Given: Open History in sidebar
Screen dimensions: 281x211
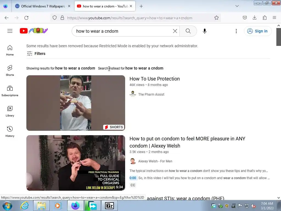Looking at the screenshot, I should pyautogui.click(x=10, y=132).
